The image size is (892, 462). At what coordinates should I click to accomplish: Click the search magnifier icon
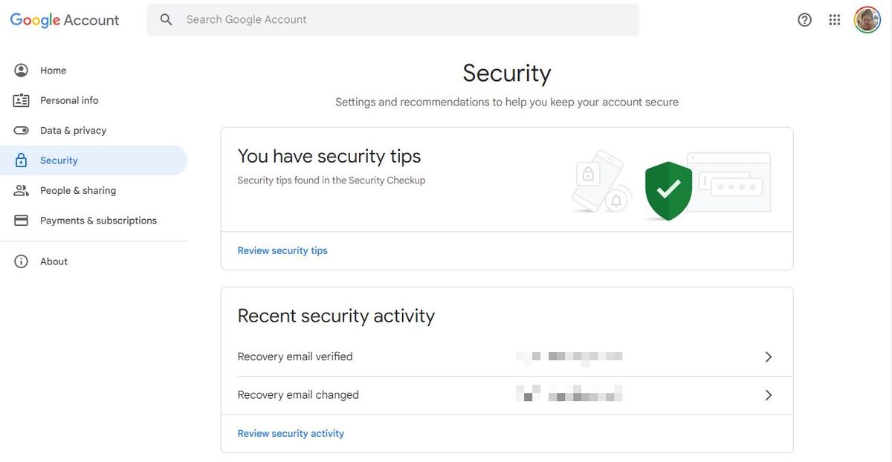coord(165,18)
